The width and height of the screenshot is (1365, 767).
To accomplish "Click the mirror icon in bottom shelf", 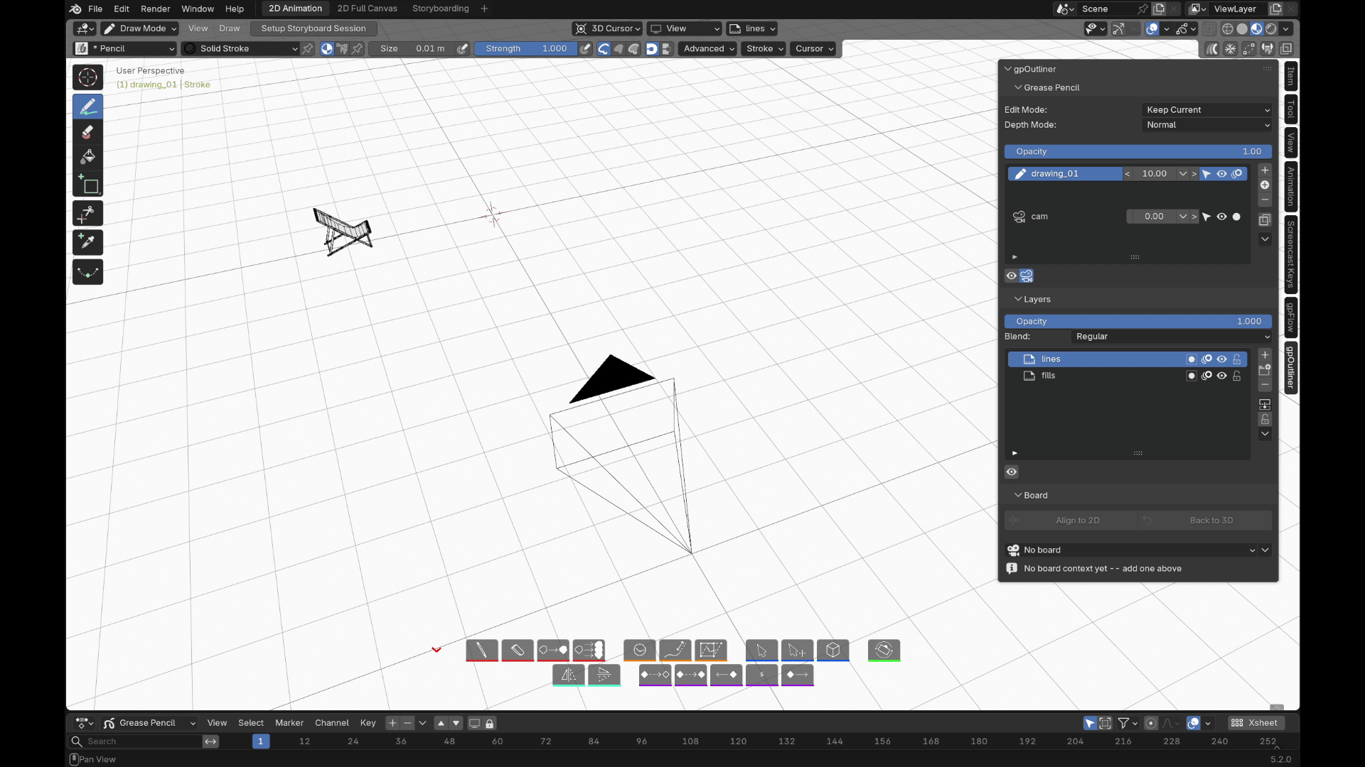I will click(x=569, y=675).
